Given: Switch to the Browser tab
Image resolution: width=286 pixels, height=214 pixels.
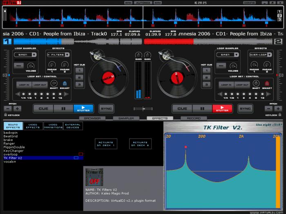Looking at the screenshot, I should pyautogui.click(x=92, y=118).
